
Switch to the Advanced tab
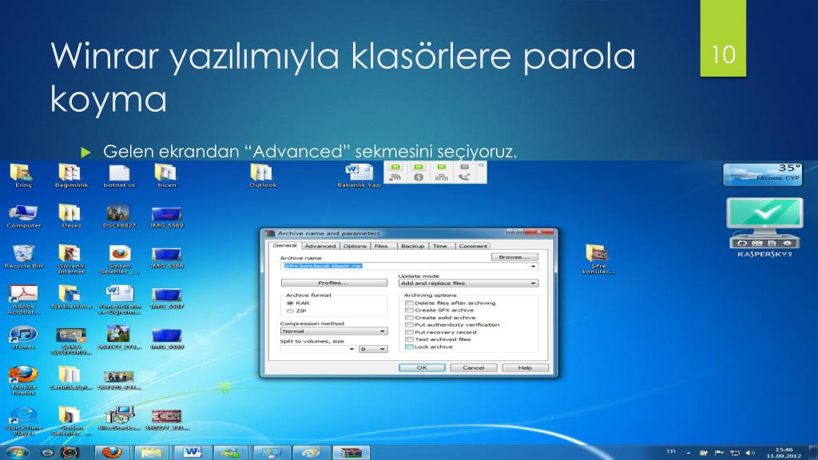tap(320, 246)
